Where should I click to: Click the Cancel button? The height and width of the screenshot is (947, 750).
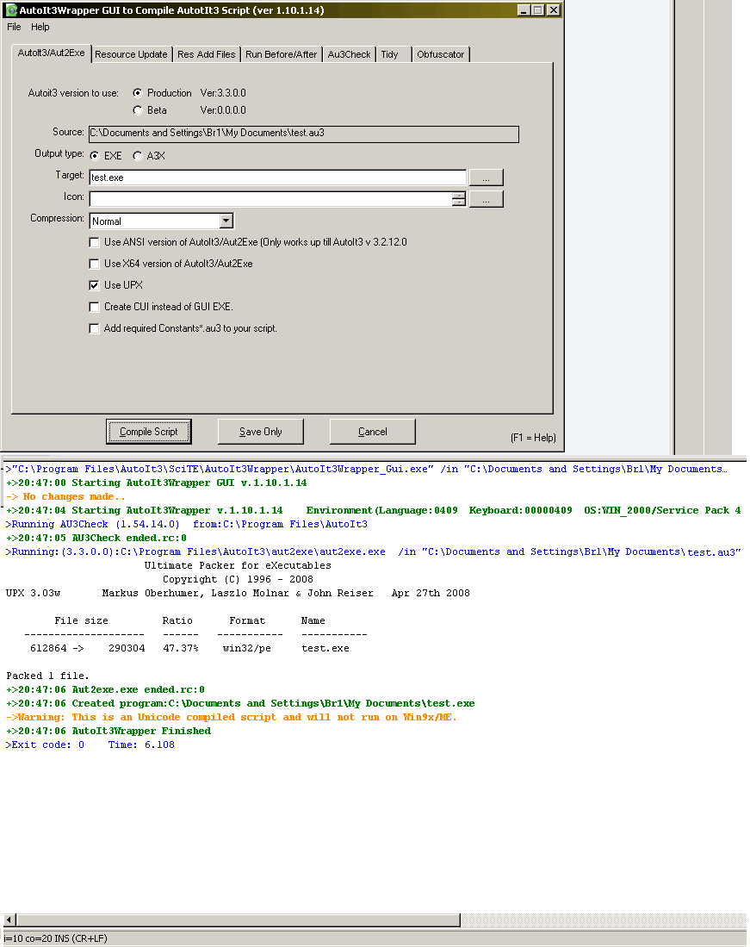click(x=372, y=432)
